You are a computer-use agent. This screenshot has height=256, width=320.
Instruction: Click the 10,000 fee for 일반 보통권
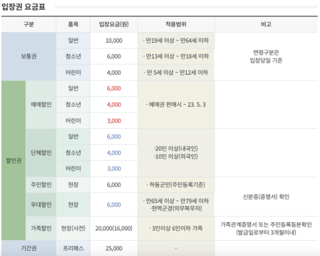pyautogui.click(x=114, y=40)
